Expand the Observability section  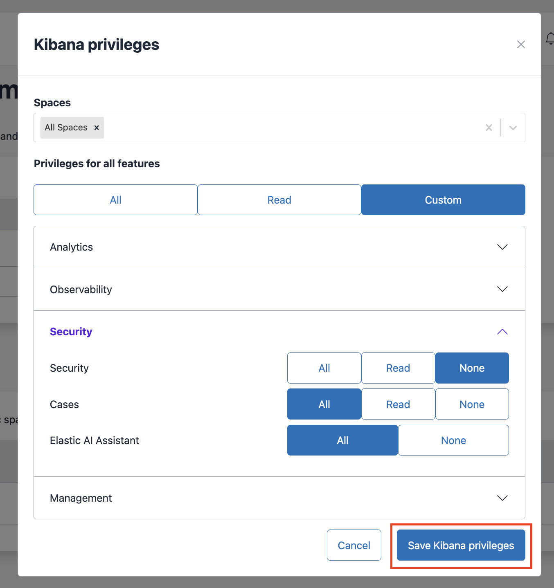coord(502,290)
